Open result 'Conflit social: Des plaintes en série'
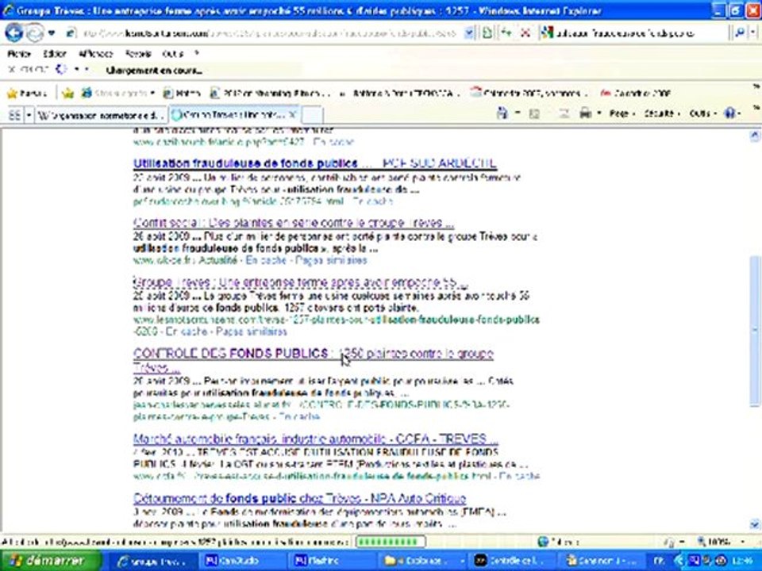The image size is (762, 571). pos(294,223)
